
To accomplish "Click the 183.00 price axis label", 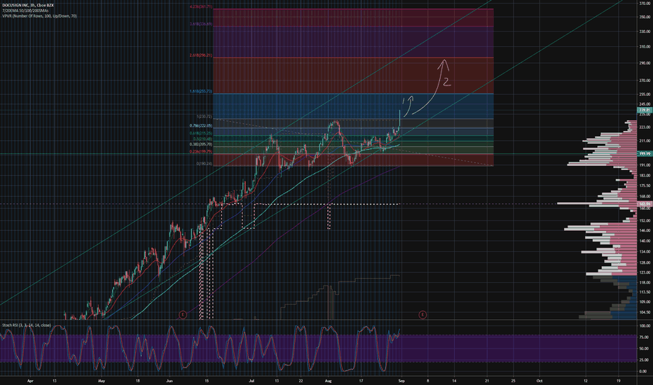I will click(x=645, y=176).
